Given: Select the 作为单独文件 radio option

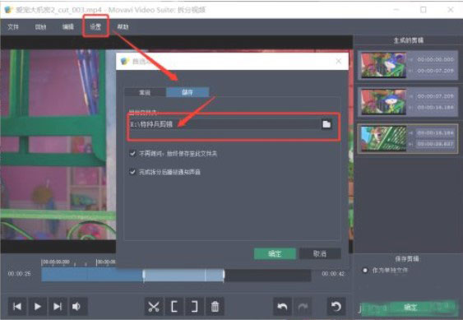Looking at the screenshot, I should (x=365, y=270).
